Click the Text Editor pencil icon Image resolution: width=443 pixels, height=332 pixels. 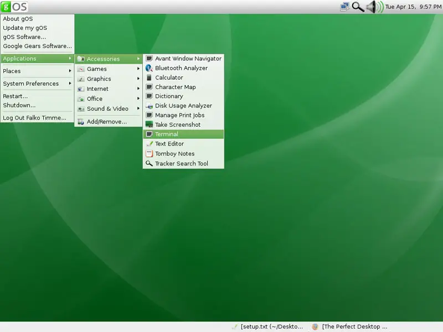(149, 144)
